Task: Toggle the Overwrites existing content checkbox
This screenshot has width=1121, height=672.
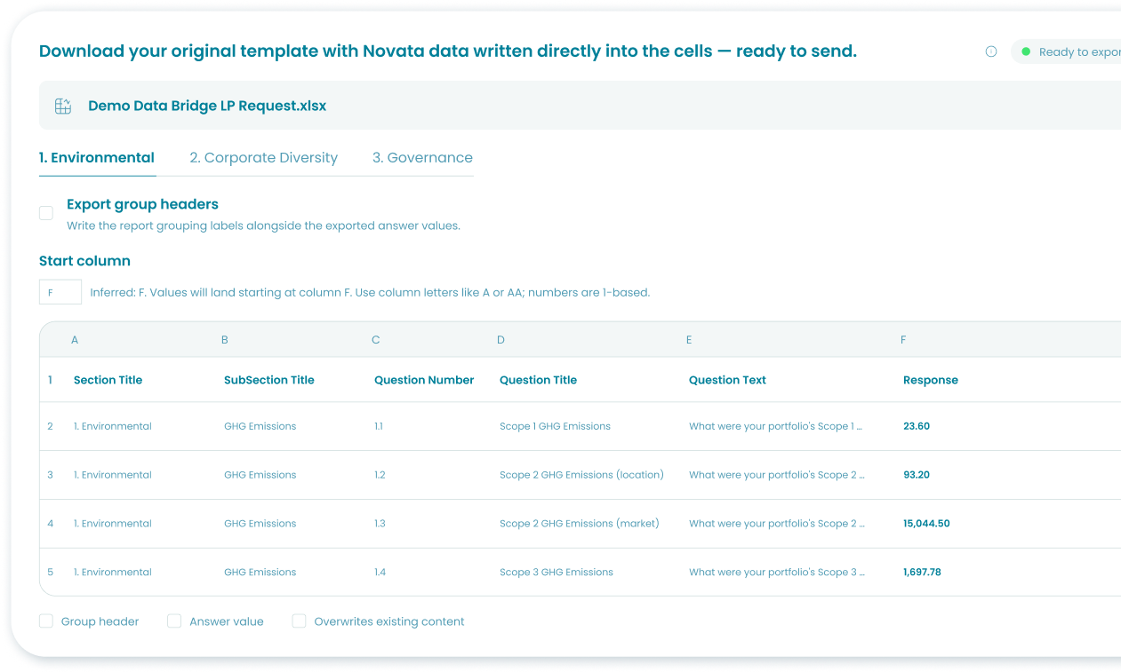Action: [x=300, y=621]
